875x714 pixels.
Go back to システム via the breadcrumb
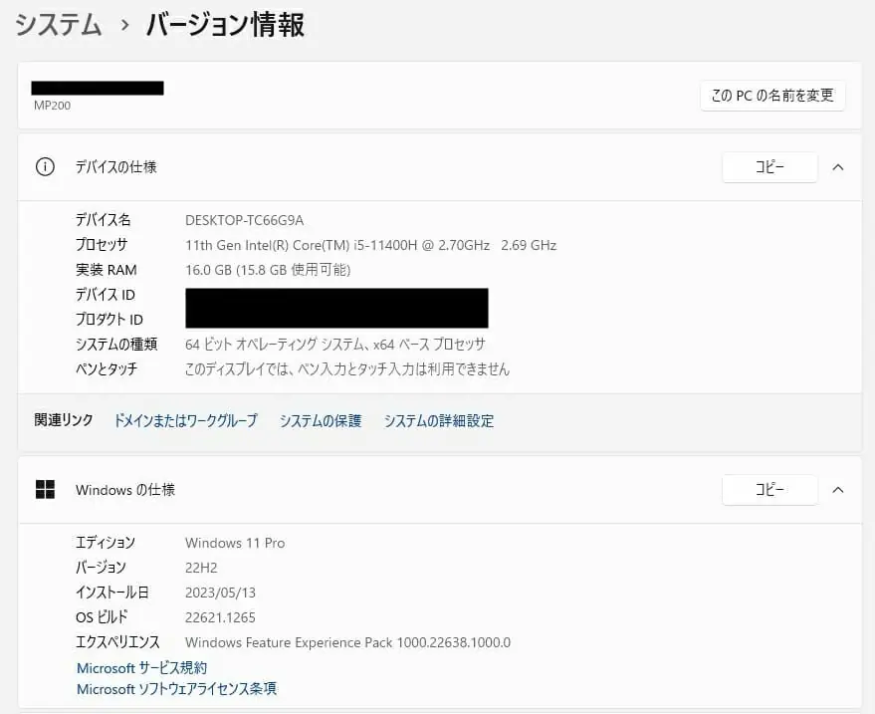58,25
